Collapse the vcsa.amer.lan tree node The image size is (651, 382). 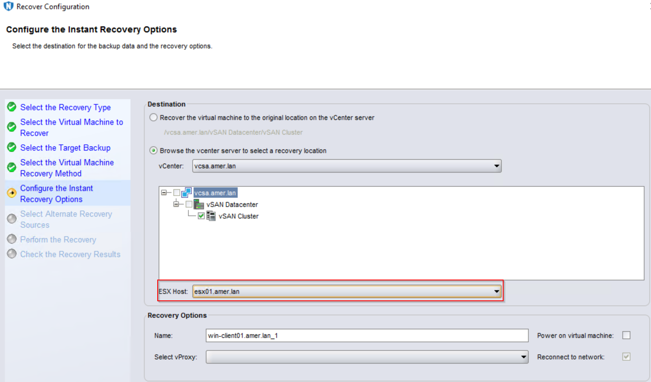coord(164,192)
